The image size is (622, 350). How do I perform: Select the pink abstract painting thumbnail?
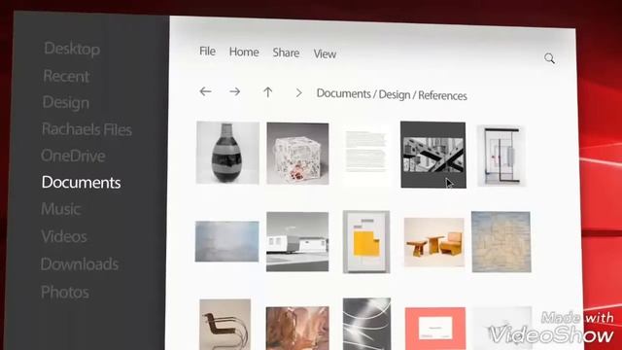pos(297,329)
